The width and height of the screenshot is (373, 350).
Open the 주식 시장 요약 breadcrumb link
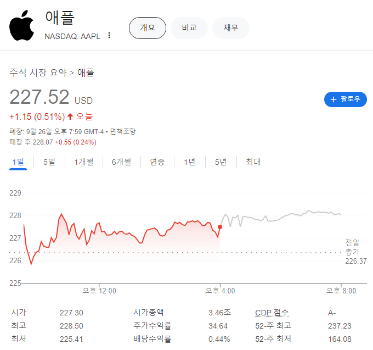pos(38,73)
